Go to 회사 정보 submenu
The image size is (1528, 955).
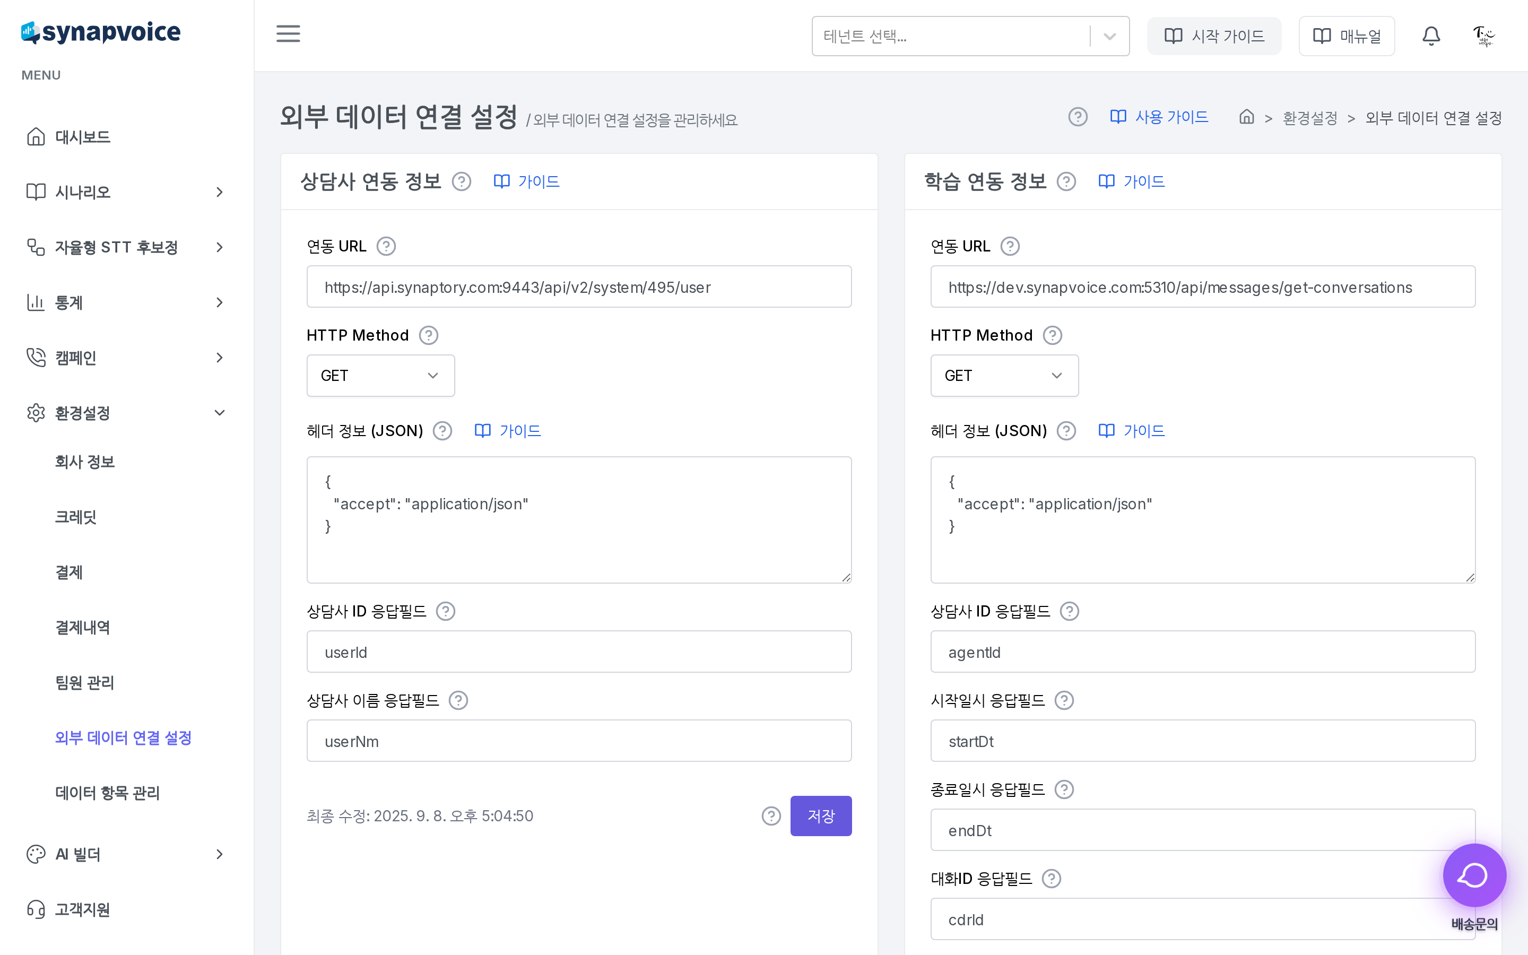[84, 462]
